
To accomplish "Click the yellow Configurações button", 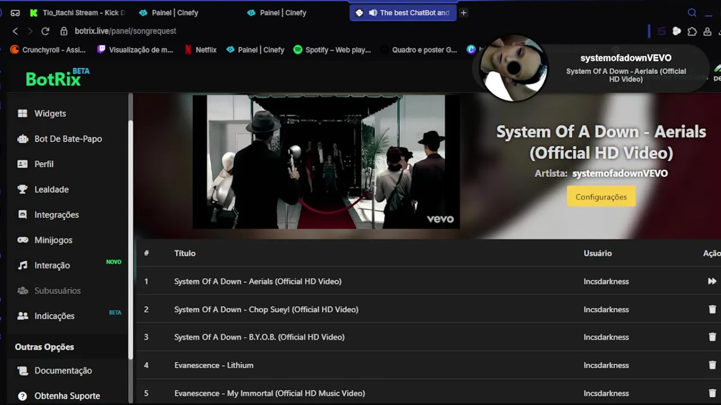I will point(601,197).
